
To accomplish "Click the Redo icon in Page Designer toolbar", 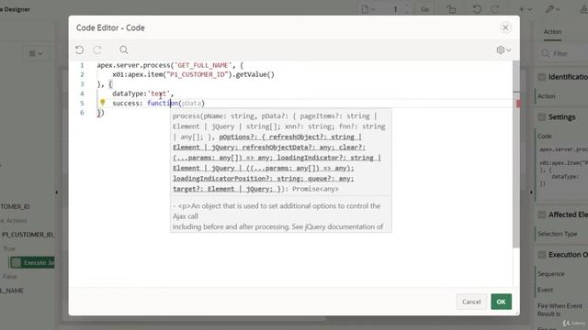I will [x=495, y=9].
